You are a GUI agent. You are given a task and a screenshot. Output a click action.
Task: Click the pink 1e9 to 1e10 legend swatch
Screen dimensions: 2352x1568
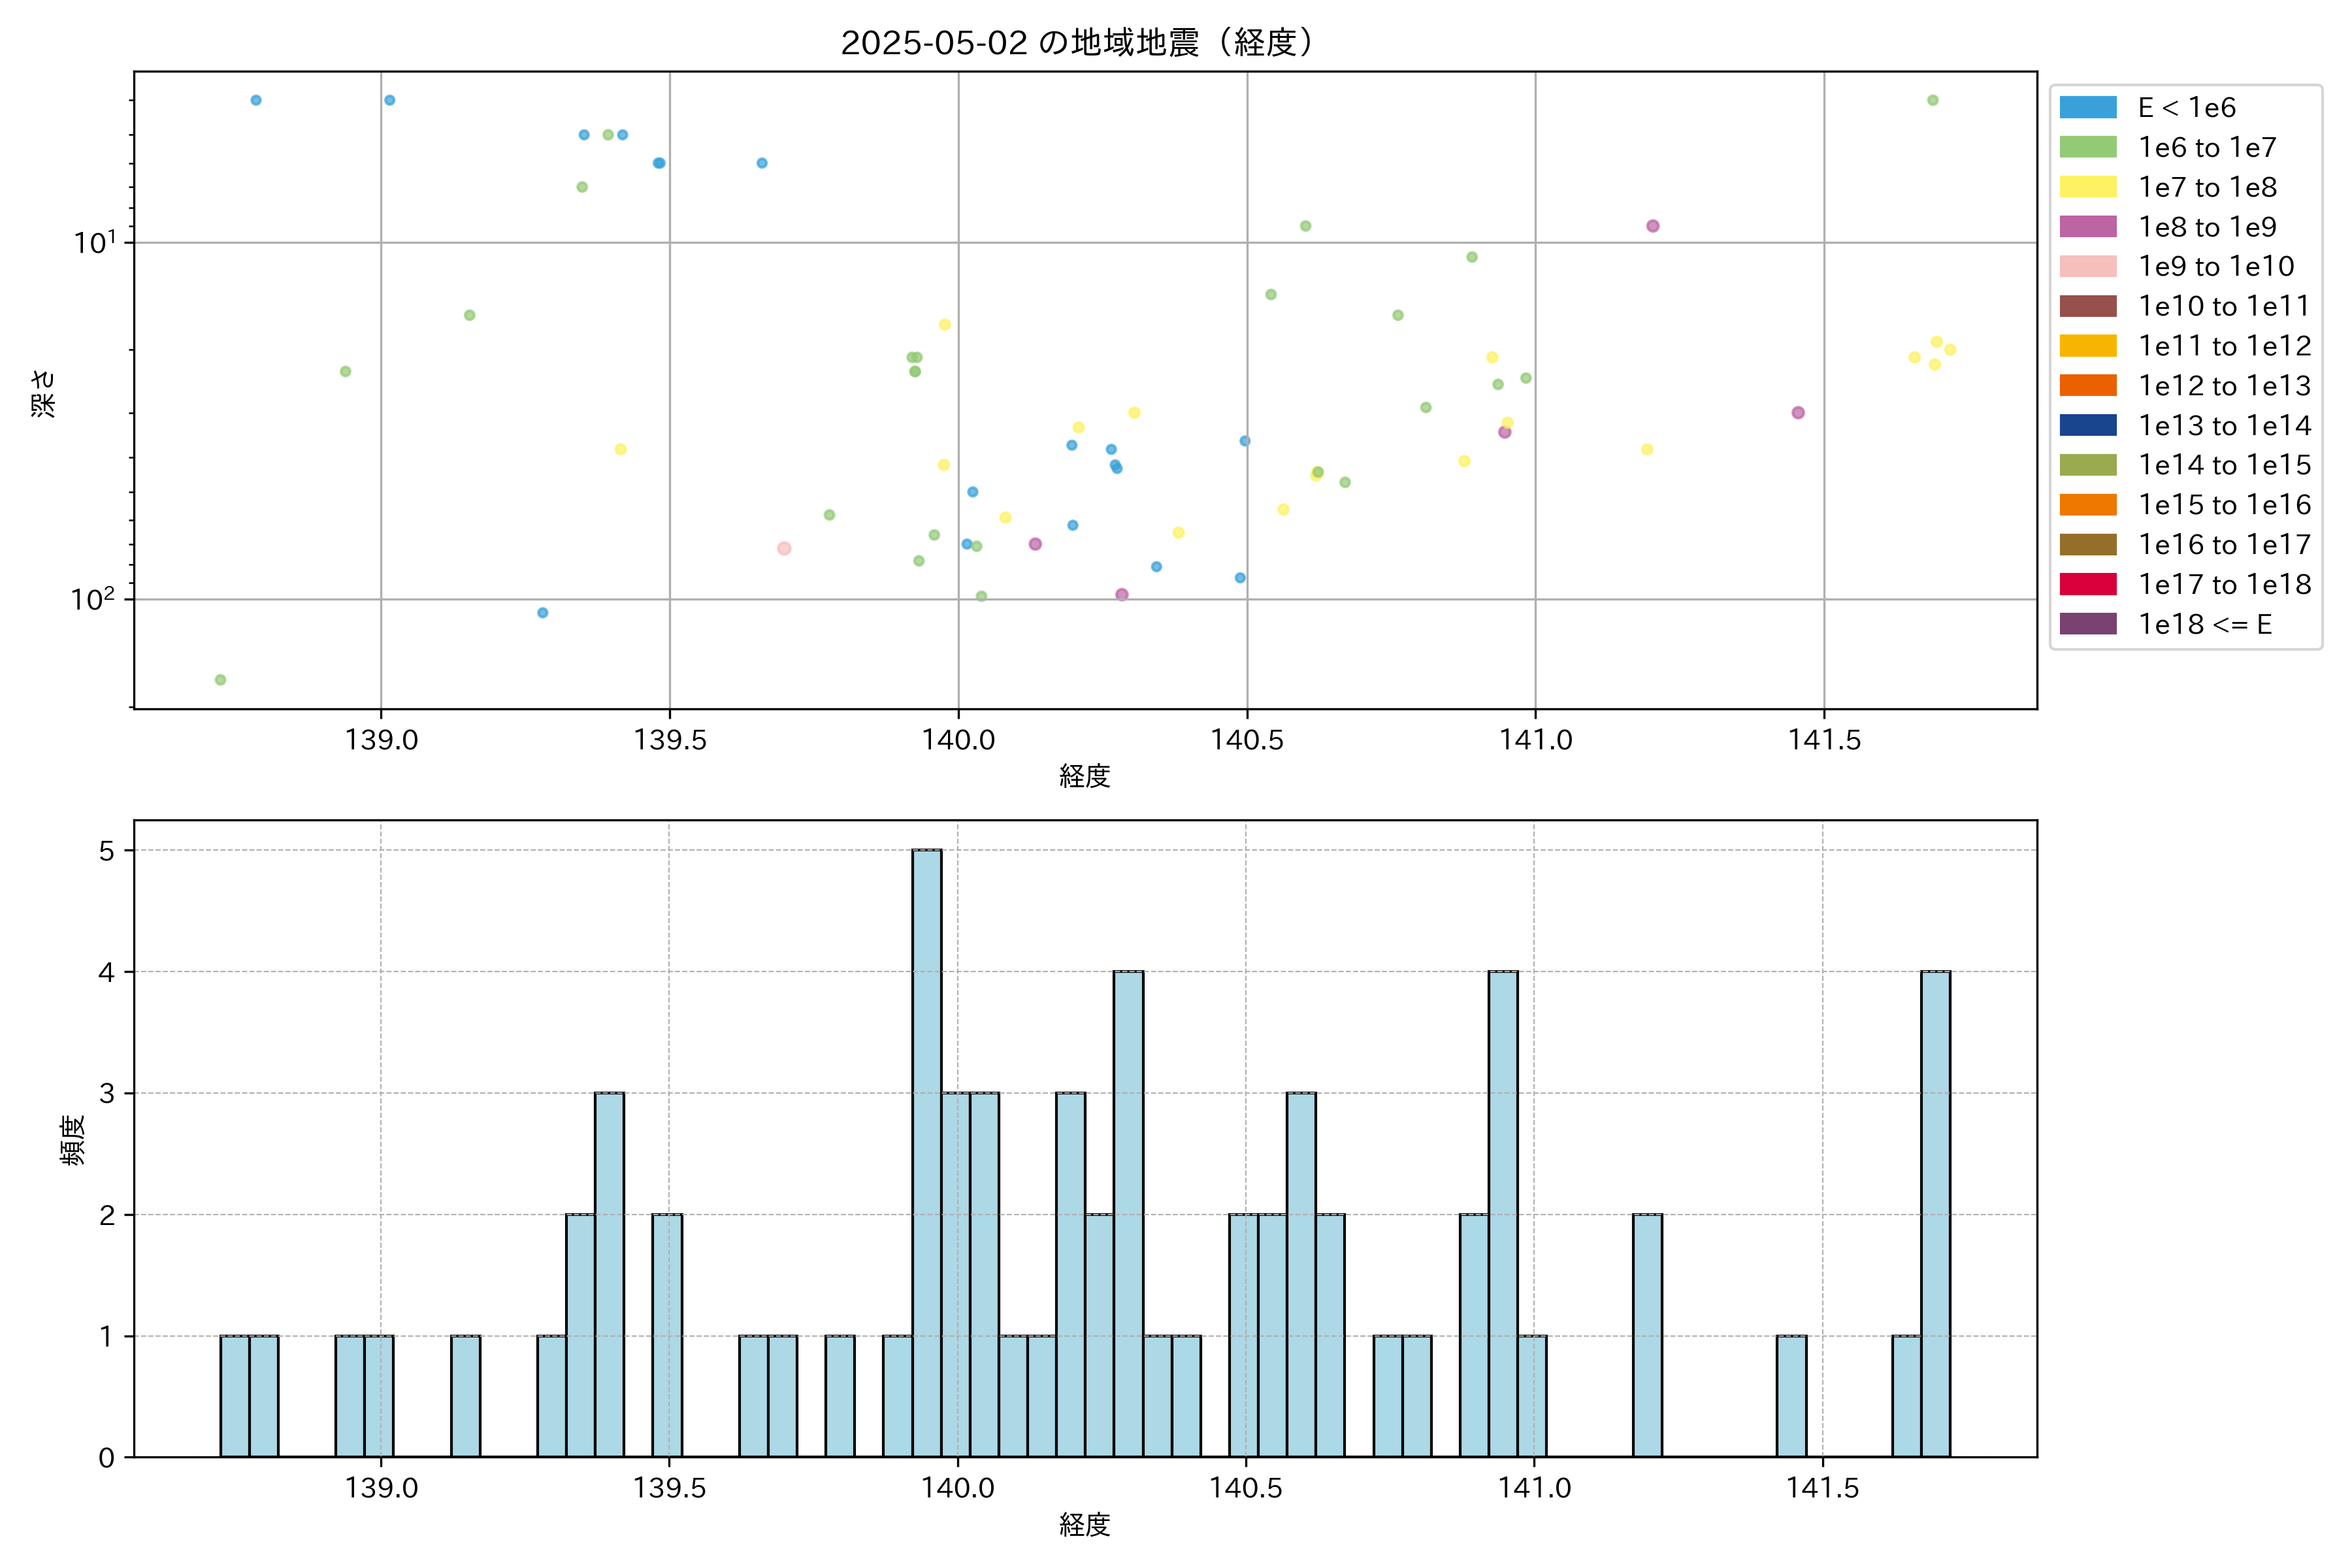2087,267
